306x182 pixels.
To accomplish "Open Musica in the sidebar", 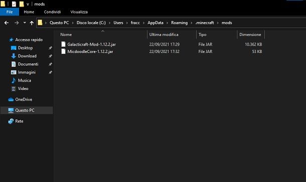I will pos(25,80).
